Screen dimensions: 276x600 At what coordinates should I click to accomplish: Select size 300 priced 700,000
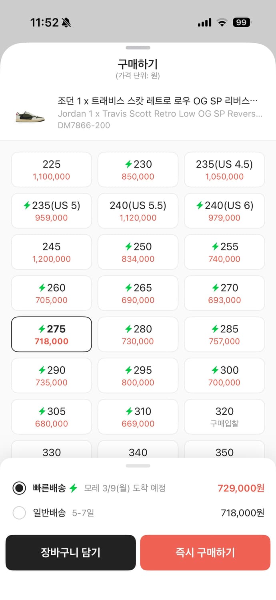pyautogui.click(x=224, y=376)
